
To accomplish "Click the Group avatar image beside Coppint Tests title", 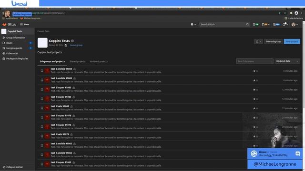I will [x=42, y=43].
